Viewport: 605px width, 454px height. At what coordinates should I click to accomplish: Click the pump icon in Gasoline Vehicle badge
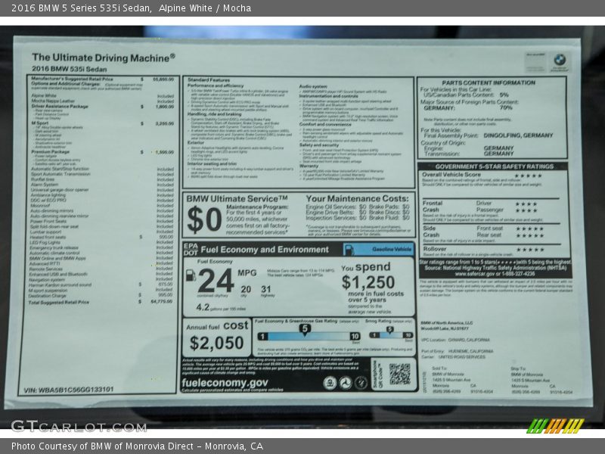[349, 250]
